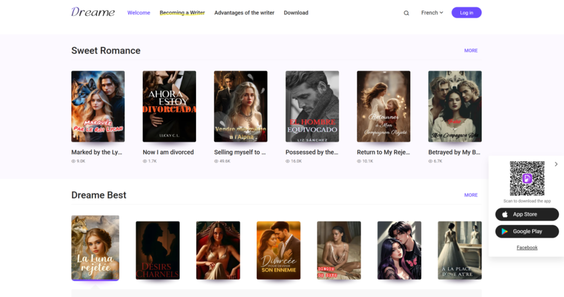Open the French language dropdown
564x297 pixels.
pos(432,13)
